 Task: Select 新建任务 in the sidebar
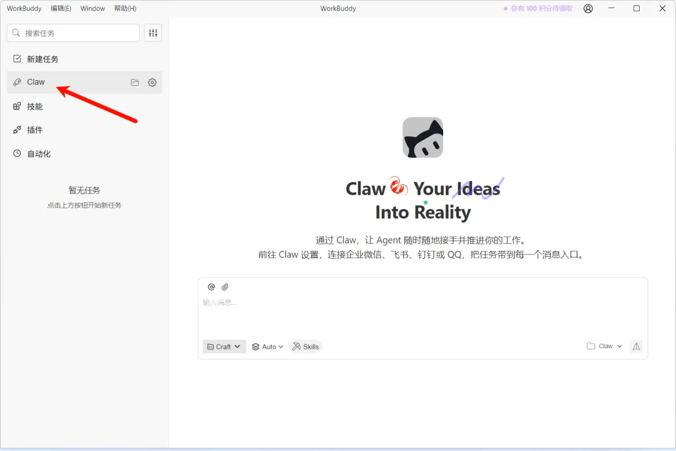pyautogui.click(x=84, y=59)
